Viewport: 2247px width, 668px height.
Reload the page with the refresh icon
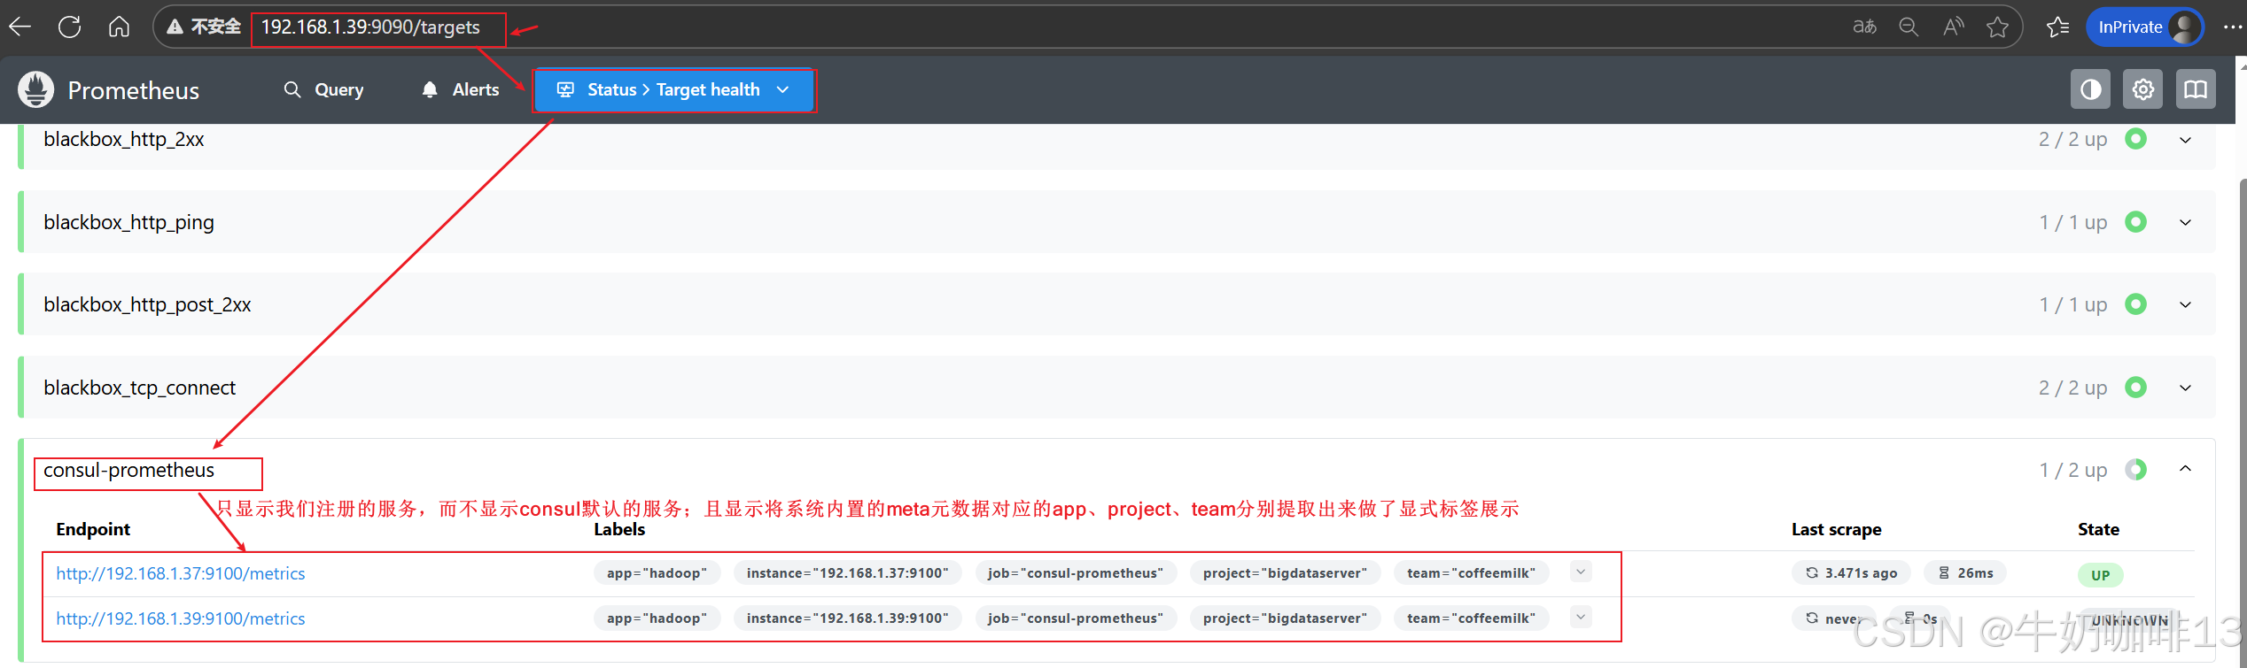[70, 27]
